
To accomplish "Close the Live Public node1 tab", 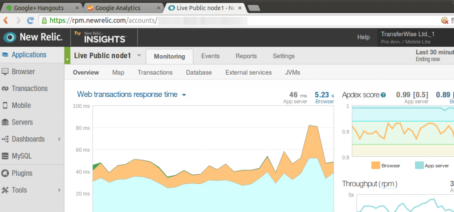I will [240, 8].
